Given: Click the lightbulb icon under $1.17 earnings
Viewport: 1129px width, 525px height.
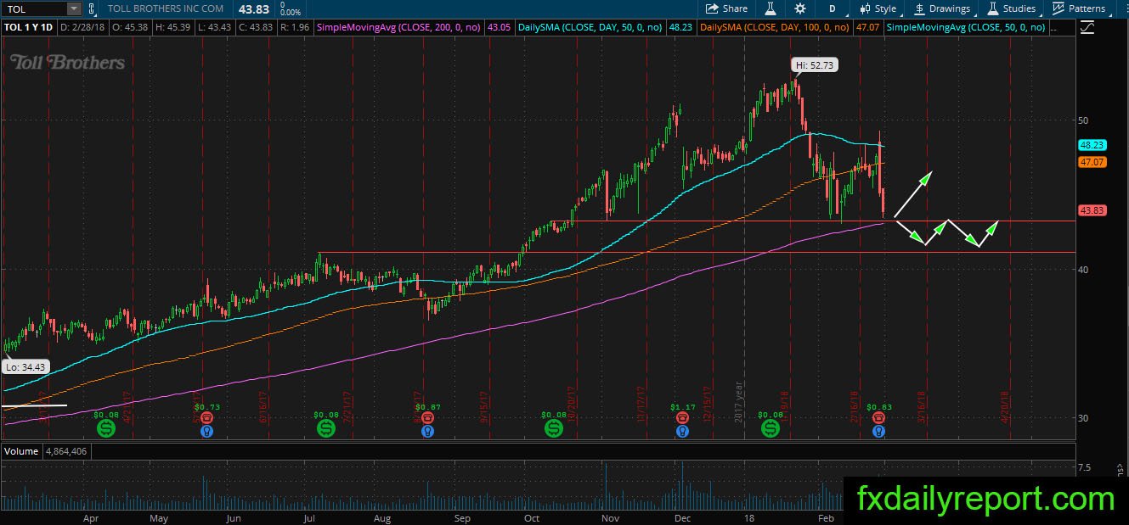Looking at the screenshot, I should (682, 432).
